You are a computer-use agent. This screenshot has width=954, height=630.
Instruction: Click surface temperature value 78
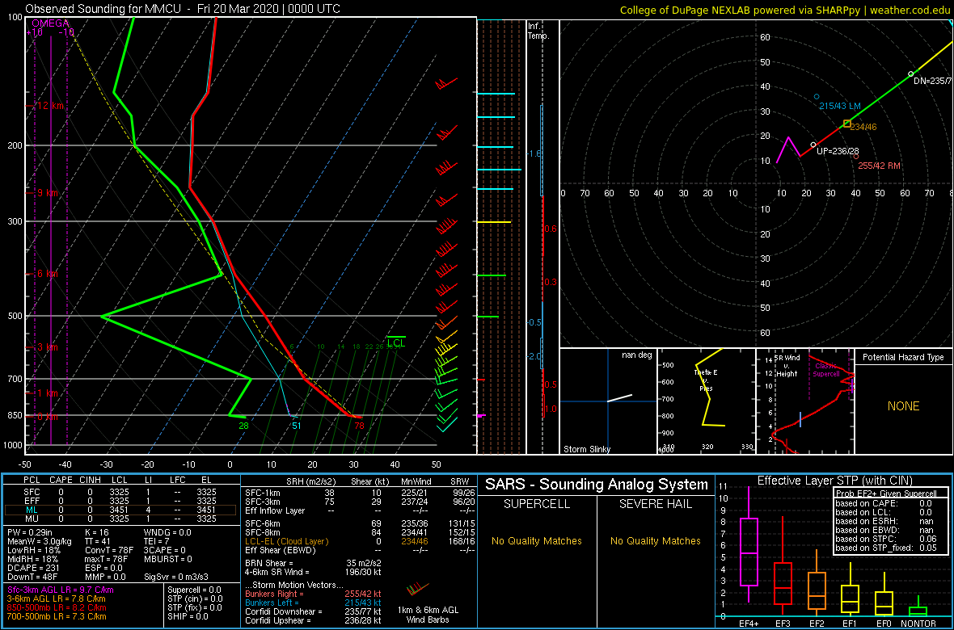[x=359, y=426]
